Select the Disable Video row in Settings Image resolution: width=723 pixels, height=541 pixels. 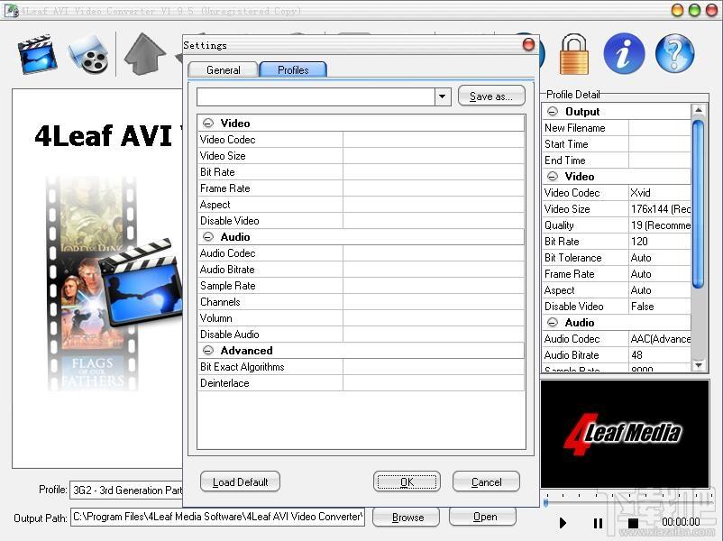click(361, 221)
